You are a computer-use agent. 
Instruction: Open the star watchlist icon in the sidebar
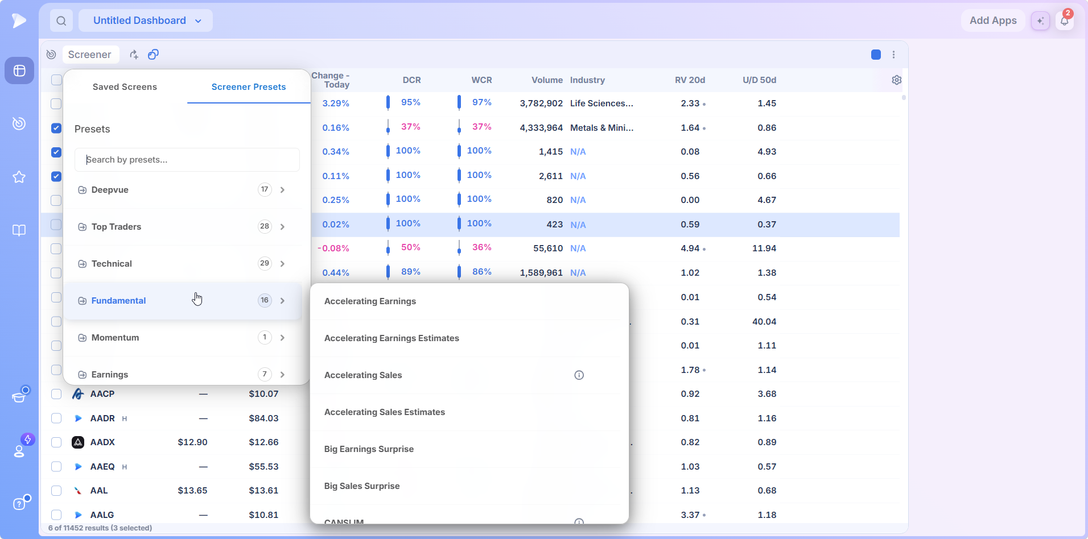tap(19, 177)
